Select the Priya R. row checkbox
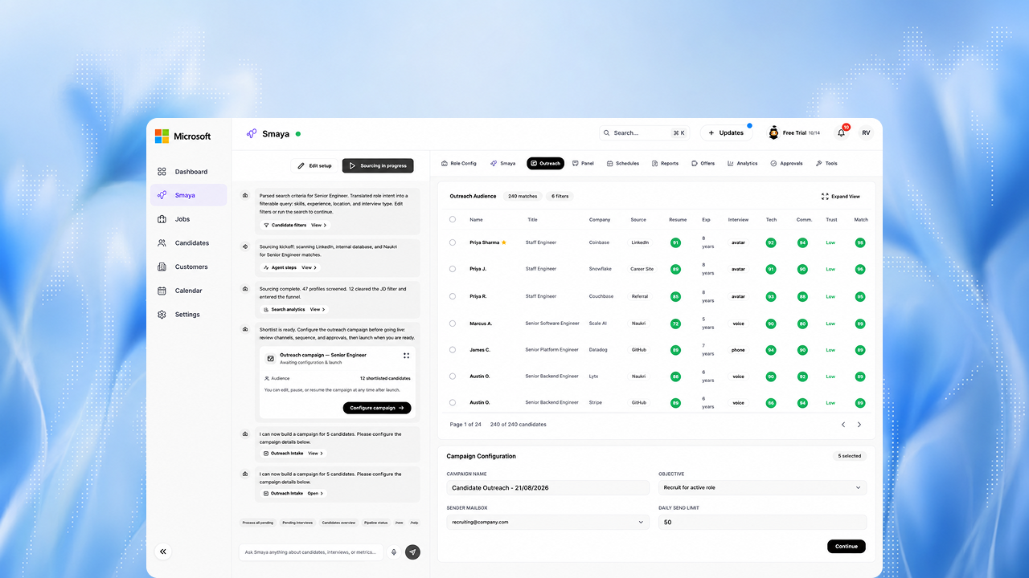 click(x=453, y=296)
